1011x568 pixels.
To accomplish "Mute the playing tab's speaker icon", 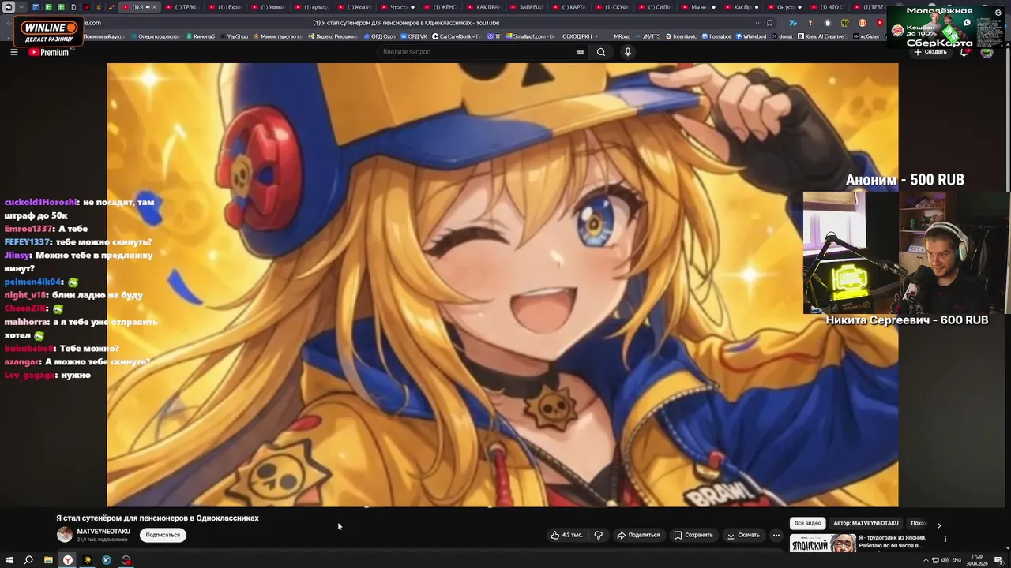I will [146, 7].
